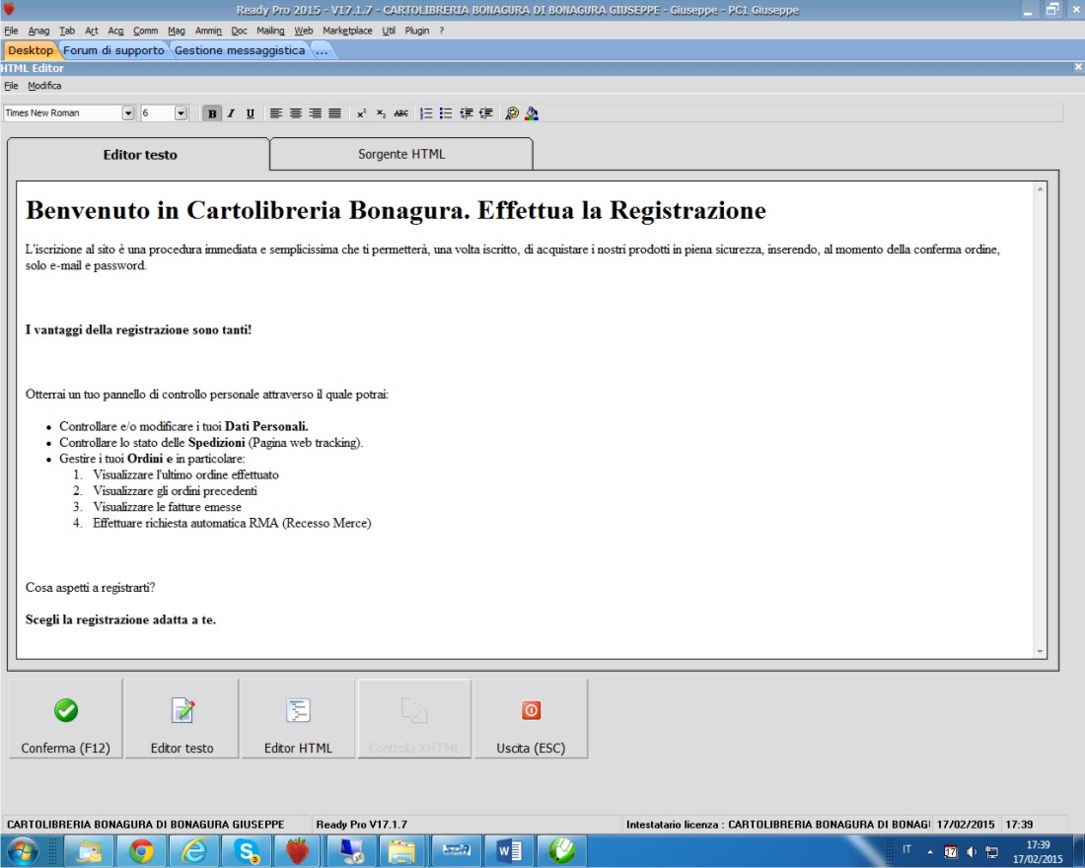The image size is (1085, 868).
Task: Open the Marketplace menu
Action: coord(347,31)
